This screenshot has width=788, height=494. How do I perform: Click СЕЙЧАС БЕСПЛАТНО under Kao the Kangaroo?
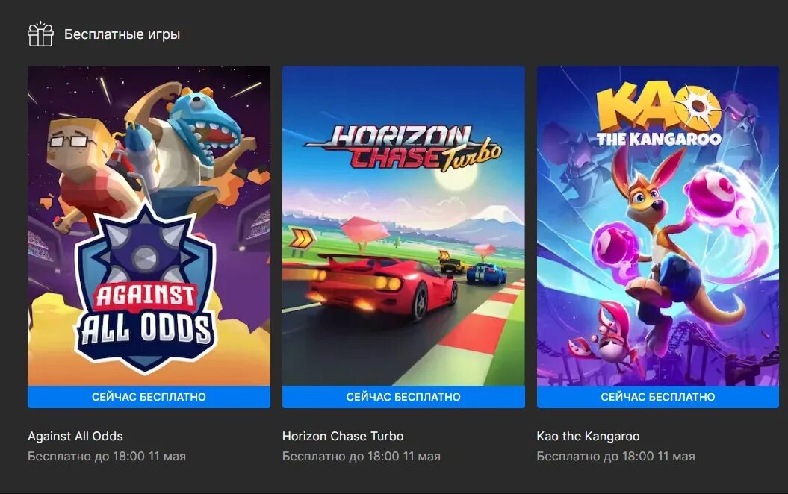[x=658, y=397]
